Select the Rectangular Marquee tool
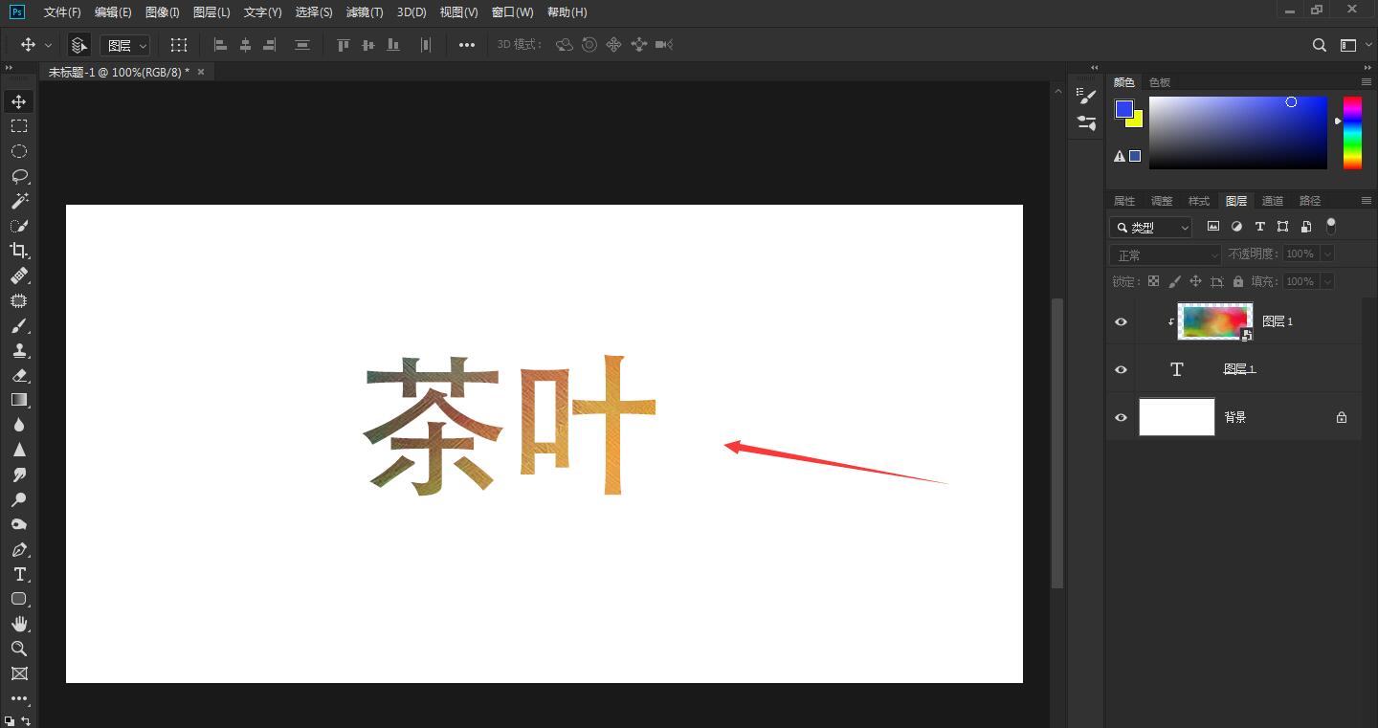Viewport: 1378px width, 728px height. point(19,125)
